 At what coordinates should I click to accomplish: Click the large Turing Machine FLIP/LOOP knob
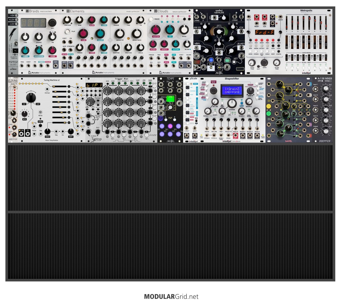(x=31, y=97)
